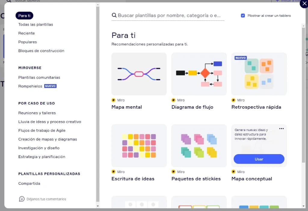
Task: Click the templates list scrollbar down arrow
Action: tap(304, 206)
